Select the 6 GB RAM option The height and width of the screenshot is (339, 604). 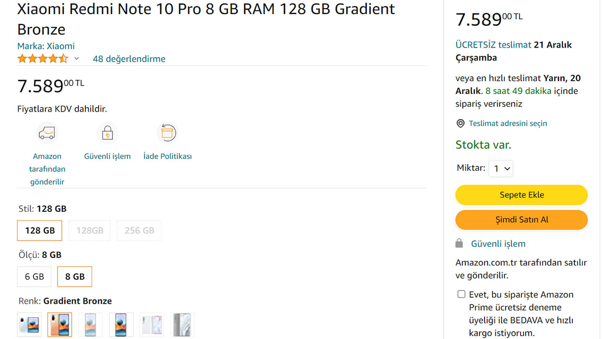34,277
